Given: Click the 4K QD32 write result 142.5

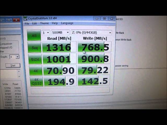Looking at the screenshot, I should (94, 81).
